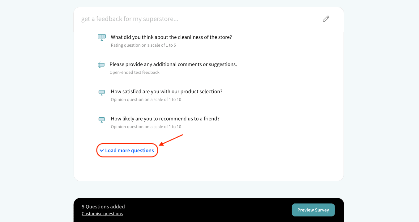Select the product selection satisfaction question
The height and width of the screenshot is (222, 419).
[x=166, y=92]
